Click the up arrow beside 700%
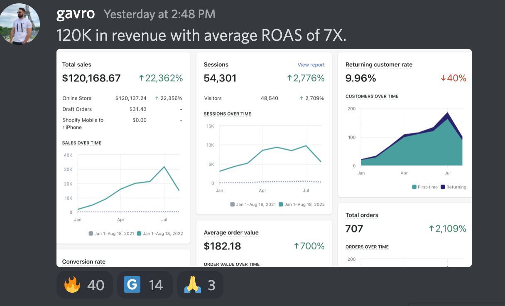 click(x=296, y=246)
